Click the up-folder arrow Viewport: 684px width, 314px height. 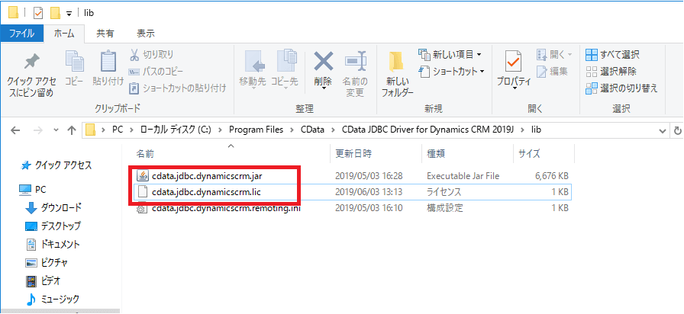tap(72, 130)
